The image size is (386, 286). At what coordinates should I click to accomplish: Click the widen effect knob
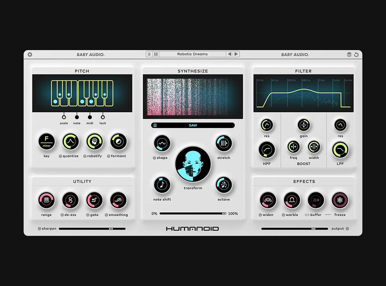point(267,200)
